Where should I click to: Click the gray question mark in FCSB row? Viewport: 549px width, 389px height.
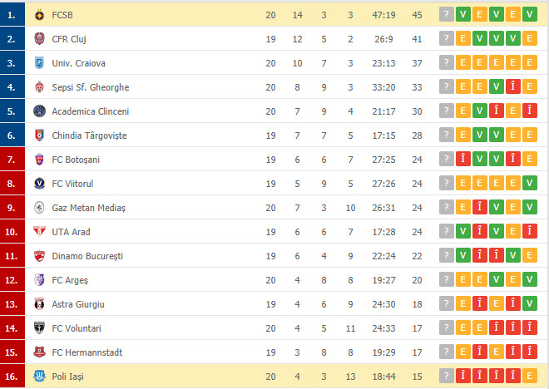pyautogui.click(x=447, y=15)
